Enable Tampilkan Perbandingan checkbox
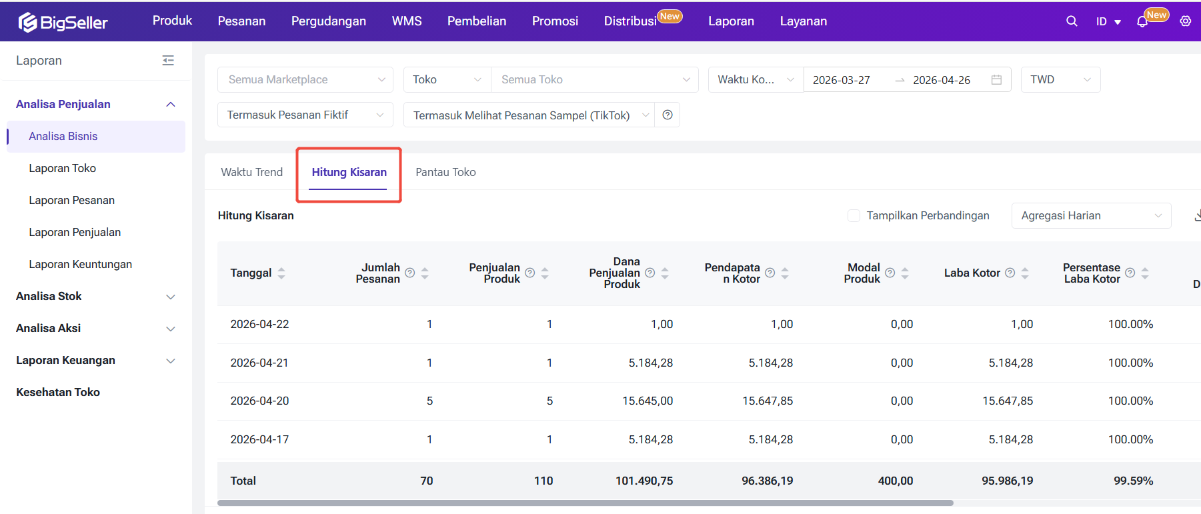Screen dimensions: 1201x514 tap(854, 215)
